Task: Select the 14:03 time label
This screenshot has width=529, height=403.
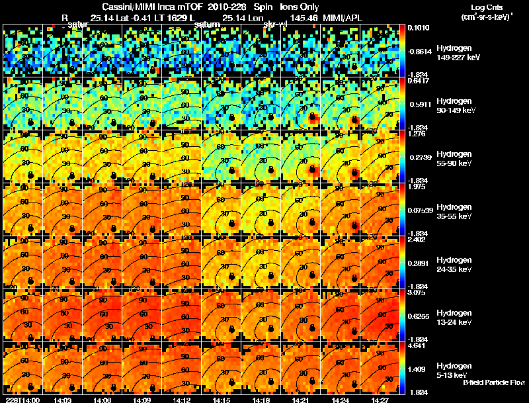Action: pos(62,400)
